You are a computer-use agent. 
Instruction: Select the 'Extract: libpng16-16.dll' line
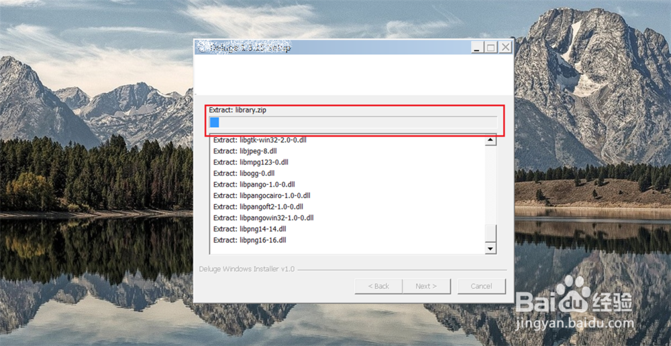[x=250, y=240]
